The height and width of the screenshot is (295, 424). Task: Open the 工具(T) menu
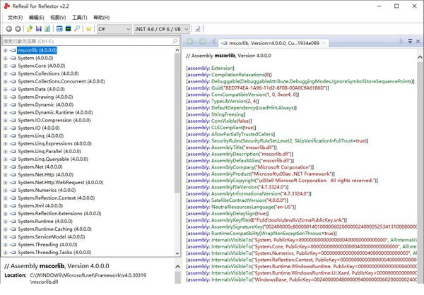[x=79, y=18]
